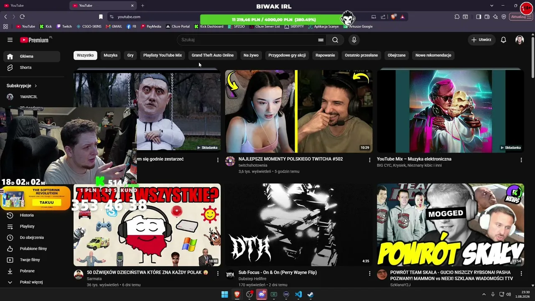Select the Na żywo filter chip

coord(251,55)
